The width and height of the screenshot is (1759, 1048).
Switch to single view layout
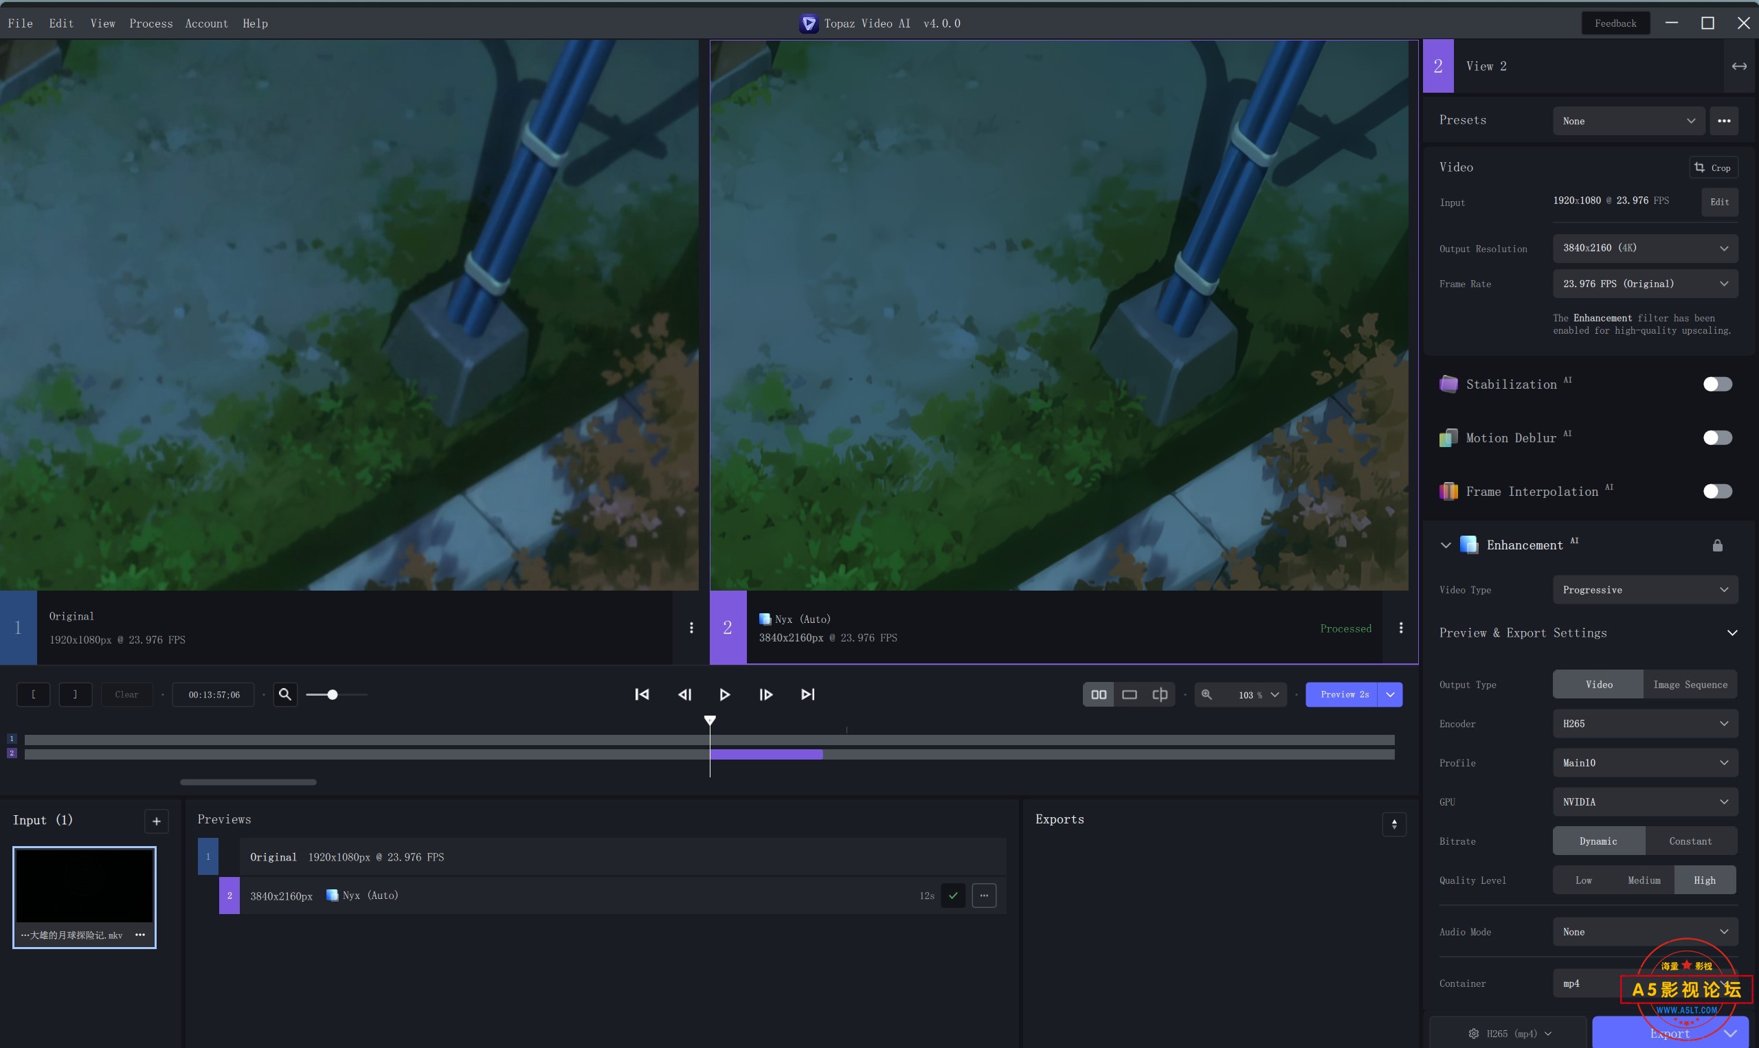1129,694
